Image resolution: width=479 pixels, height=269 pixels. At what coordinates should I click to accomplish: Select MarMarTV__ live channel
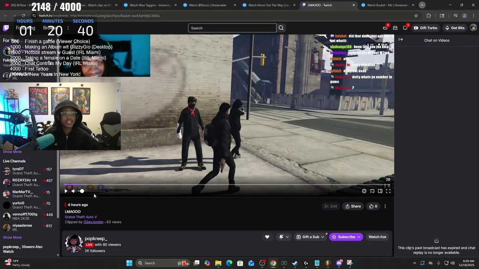click(28, 194)
